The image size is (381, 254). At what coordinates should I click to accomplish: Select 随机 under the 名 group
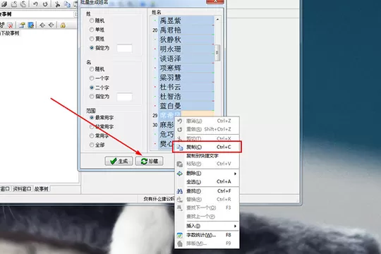[97, 69]
